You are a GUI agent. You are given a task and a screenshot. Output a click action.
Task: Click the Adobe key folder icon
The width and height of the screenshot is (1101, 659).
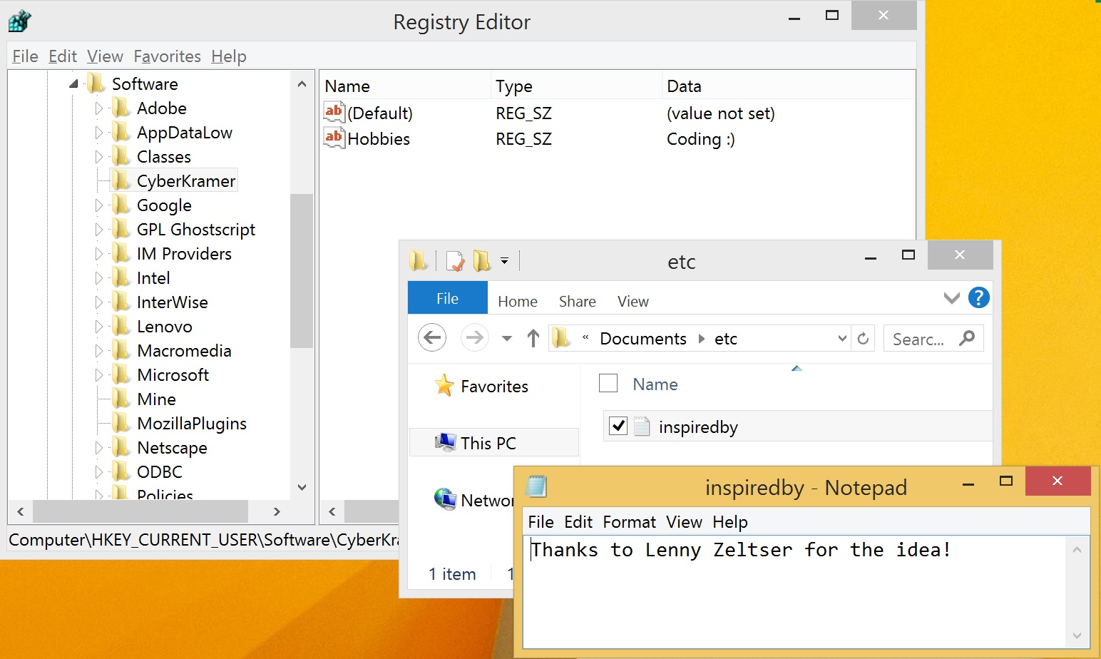121,108
